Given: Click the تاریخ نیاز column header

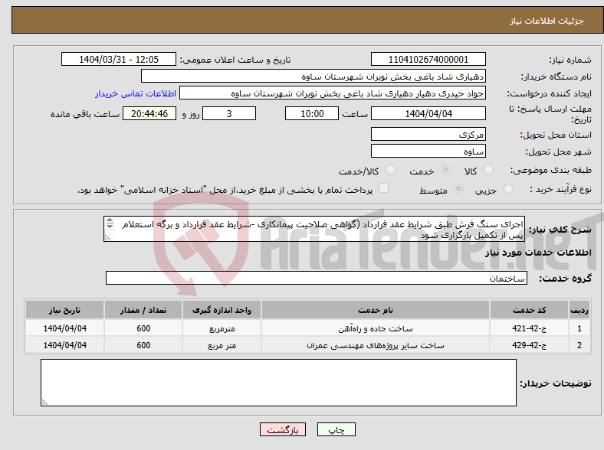Looking at the screenshot, I should [x=64, y=310].
